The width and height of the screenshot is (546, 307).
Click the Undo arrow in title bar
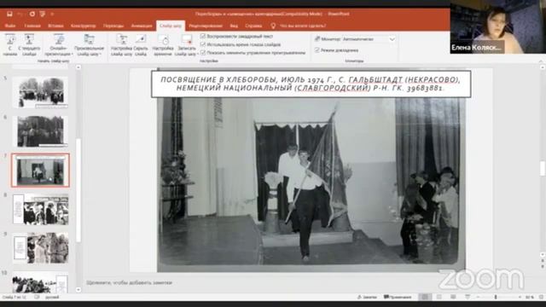pos(20,14)
